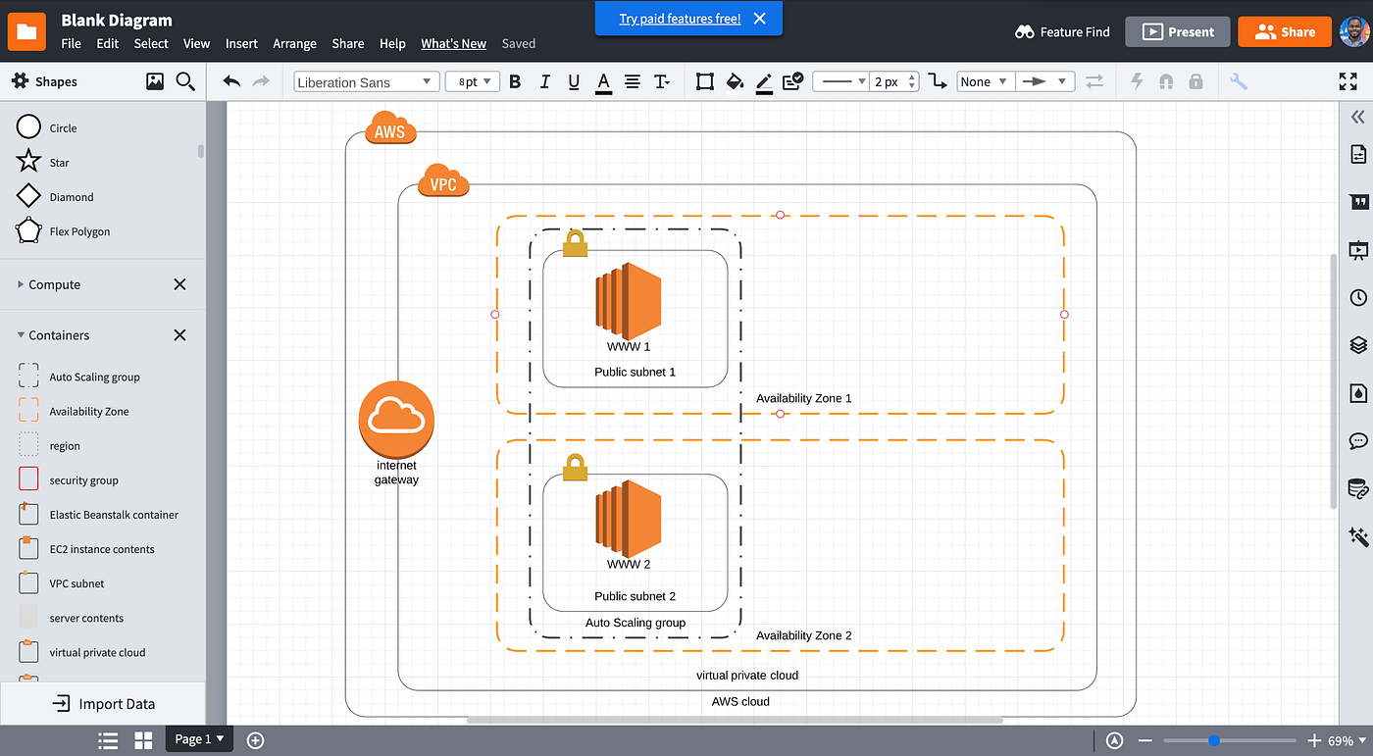This screenshot has height=756, width=1373.
Task: Click the Lock shape icon in toolbar
Action: (1195, 81)
